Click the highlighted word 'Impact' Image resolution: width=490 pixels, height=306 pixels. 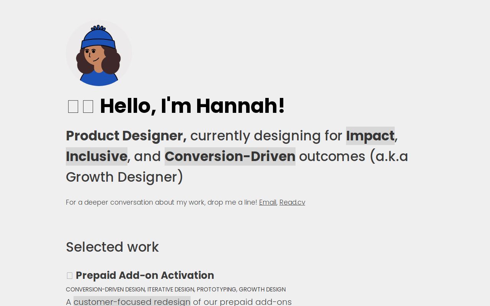pos(370,136)
